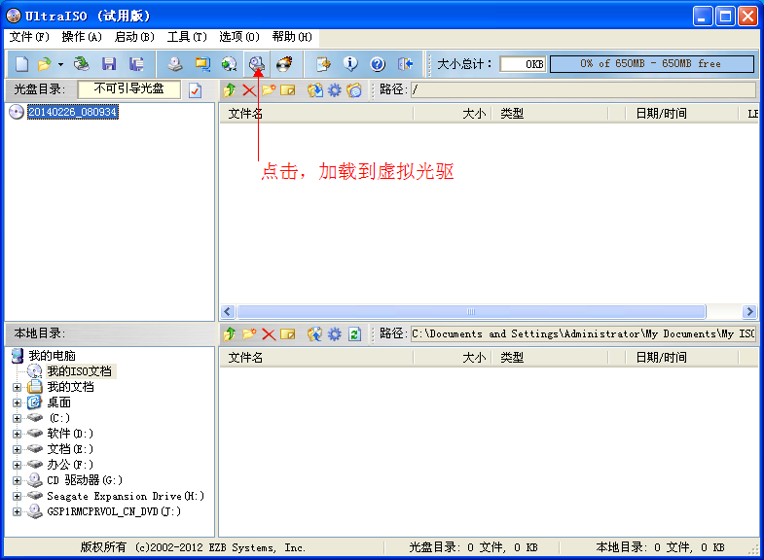Open the 操作(A) menu
This screenshot has height=560, width=764.
click(82, 37)
